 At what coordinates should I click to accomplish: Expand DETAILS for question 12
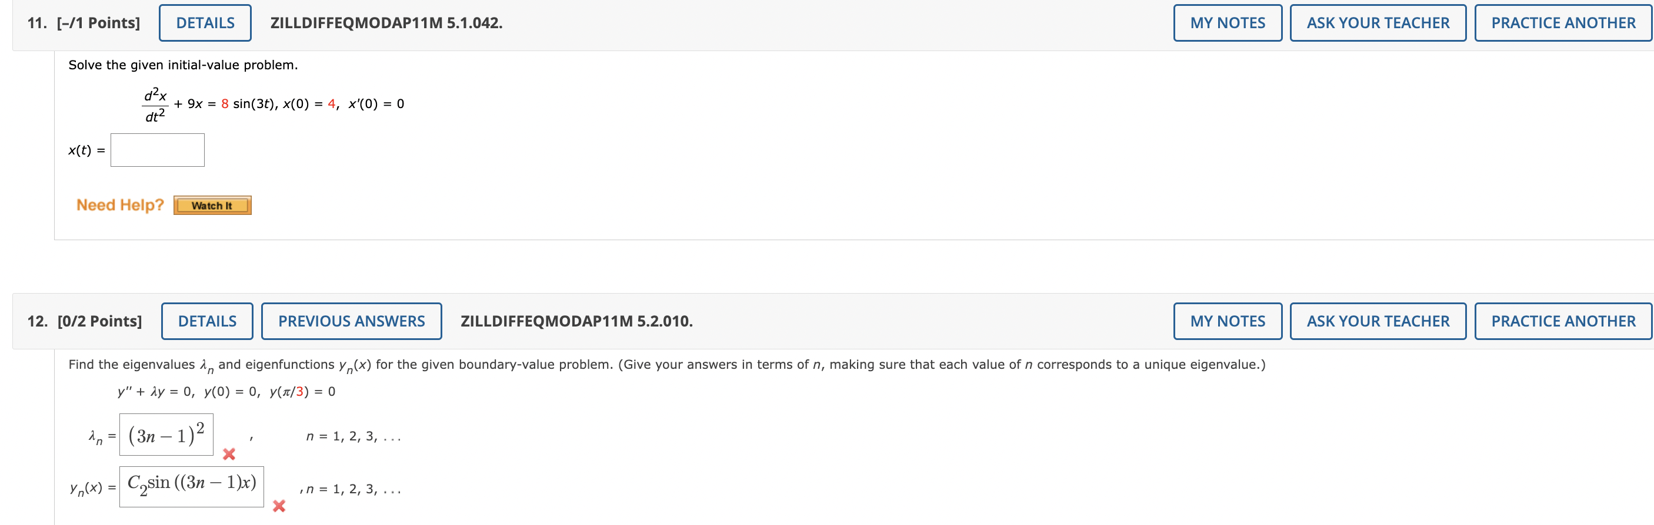[x=207, y=321]
